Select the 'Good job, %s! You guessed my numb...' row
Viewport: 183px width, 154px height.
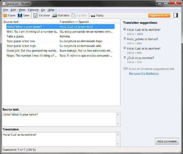[x=60, y=51]
